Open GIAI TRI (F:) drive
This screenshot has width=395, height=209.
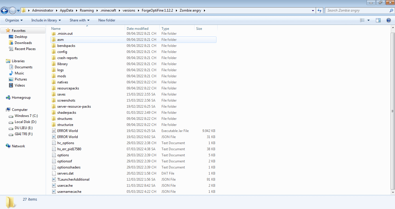[x=23, y=134]
